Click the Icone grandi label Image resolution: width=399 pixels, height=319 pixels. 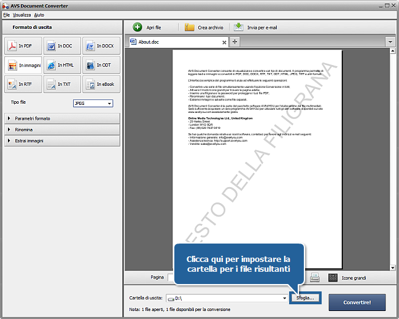pos(354,278)
